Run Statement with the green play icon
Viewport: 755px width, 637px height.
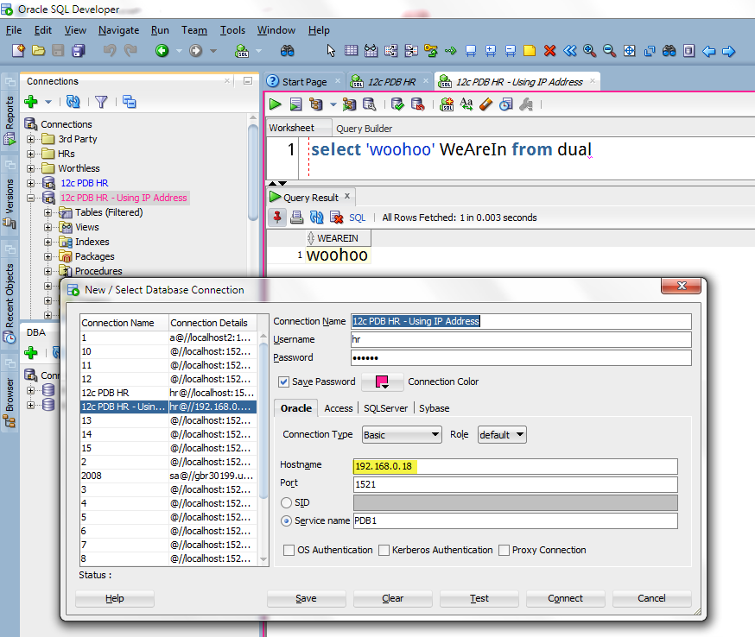coord(275,104)
